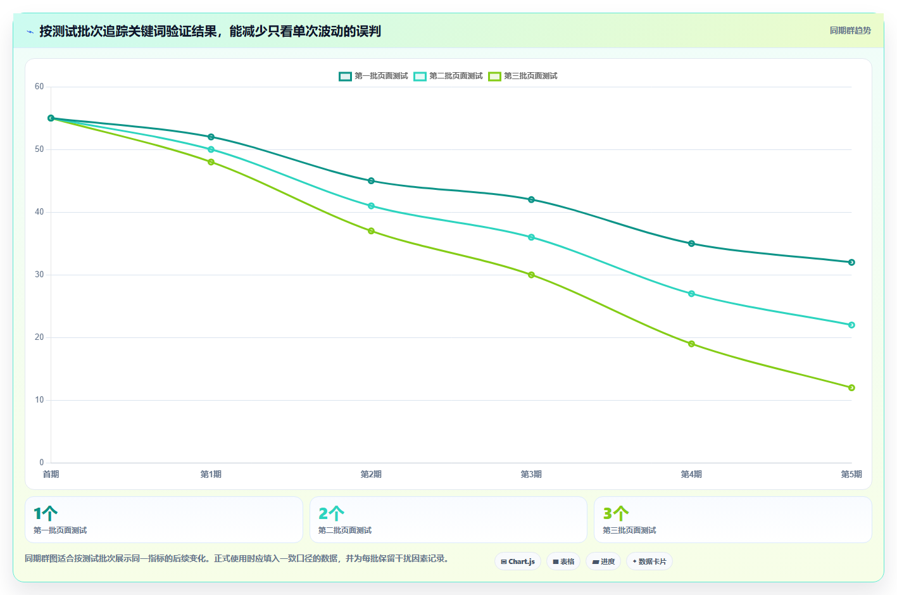Click the 50 y-axis label
The height and width of the screenshot is (595, 897).
tap(39, 149)
